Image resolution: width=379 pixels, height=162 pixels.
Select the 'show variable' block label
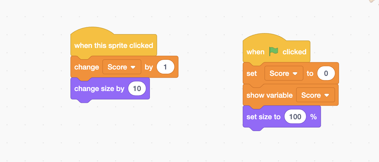click(269, 95)
